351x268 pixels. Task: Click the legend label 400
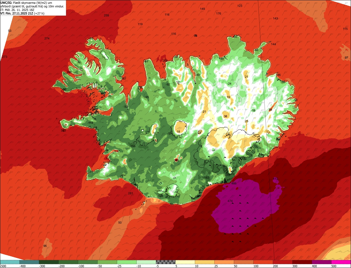click(x=315, y=266)
